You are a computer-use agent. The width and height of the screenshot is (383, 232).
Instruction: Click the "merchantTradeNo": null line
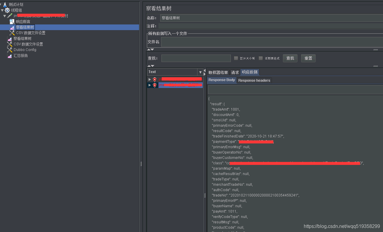232,185
